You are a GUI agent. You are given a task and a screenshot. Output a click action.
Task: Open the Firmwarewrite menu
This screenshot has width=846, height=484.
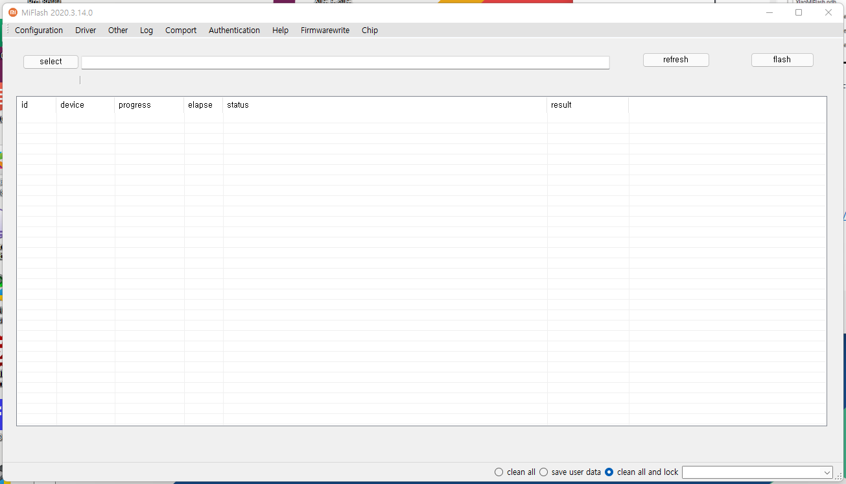click(325, 30)
